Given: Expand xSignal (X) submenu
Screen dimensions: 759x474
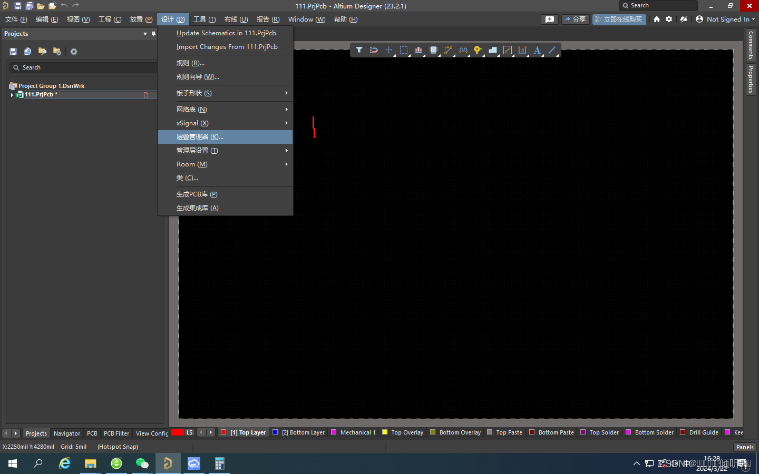Looking at the screenshot, I should tap(226, 123).
